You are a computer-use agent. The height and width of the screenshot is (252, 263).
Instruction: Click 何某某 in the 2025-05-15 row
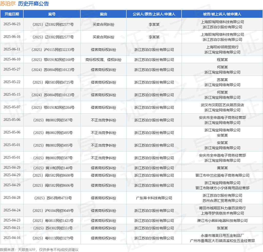coord(222,92)
